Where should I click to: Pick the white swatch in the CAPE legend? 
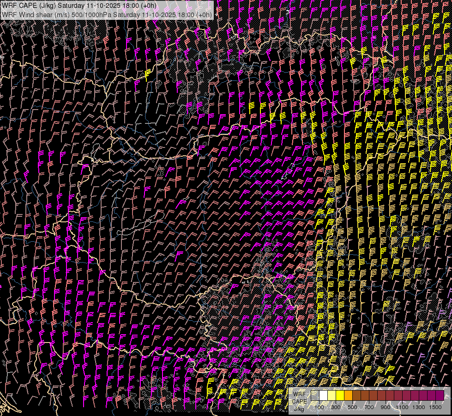coord(323,396)
